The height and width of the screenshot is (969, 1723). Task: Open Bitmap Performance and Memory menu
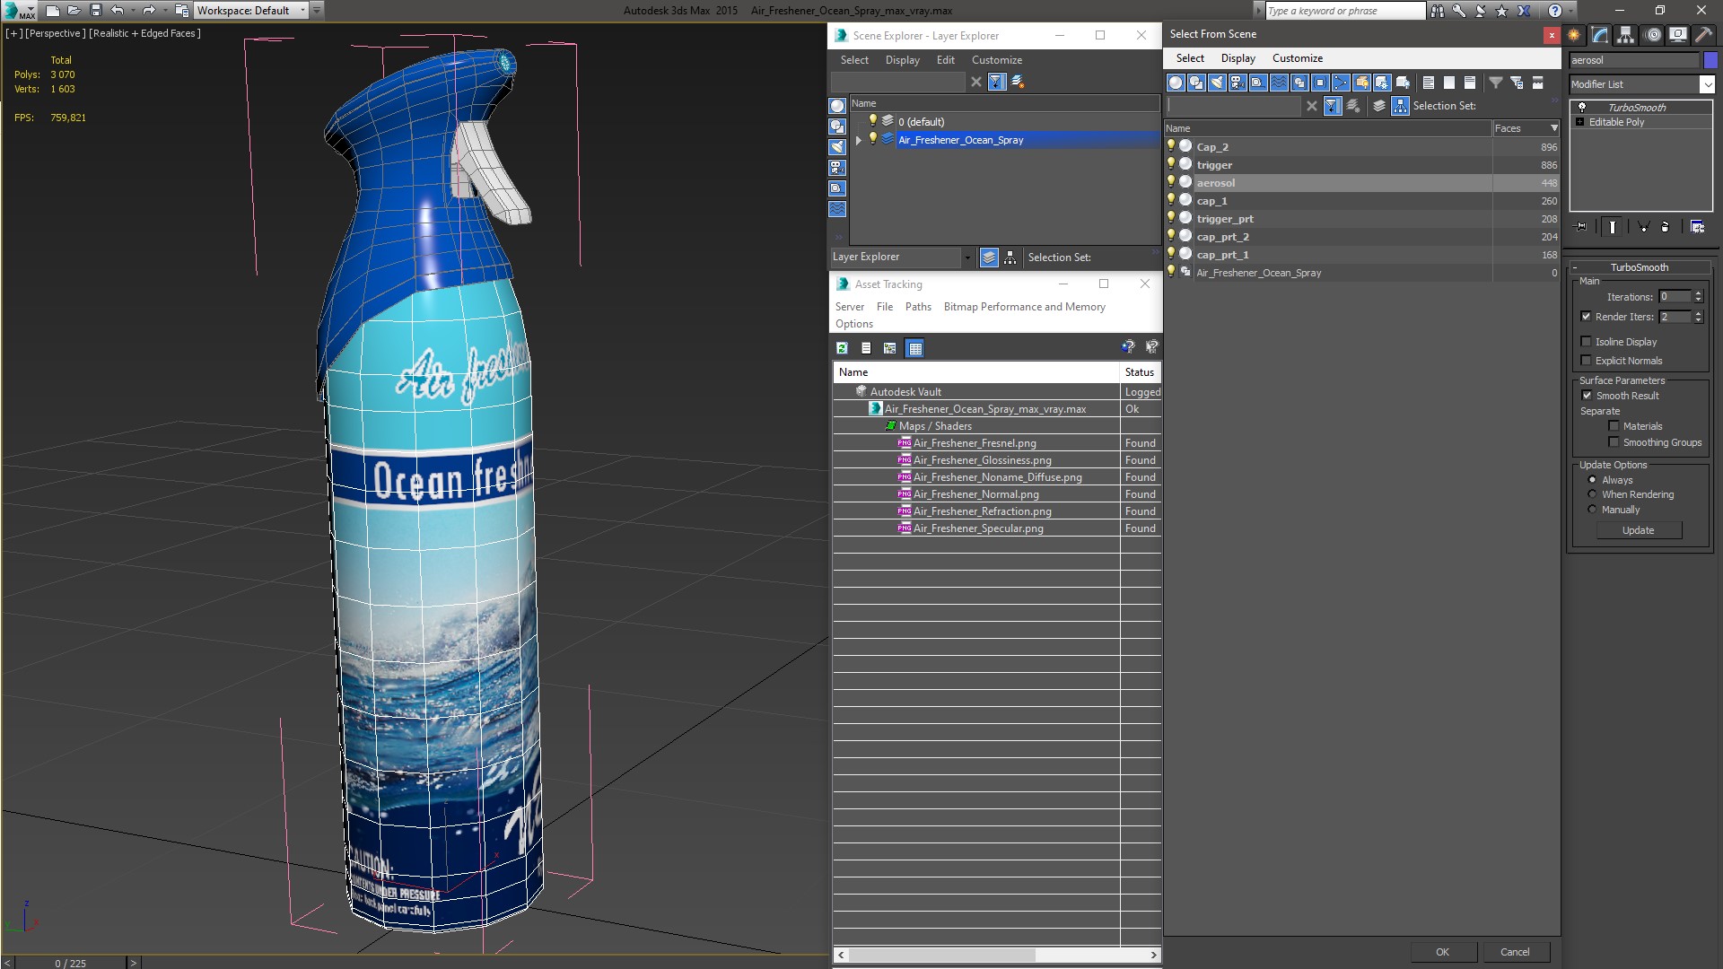click(x=1024, y=307)
